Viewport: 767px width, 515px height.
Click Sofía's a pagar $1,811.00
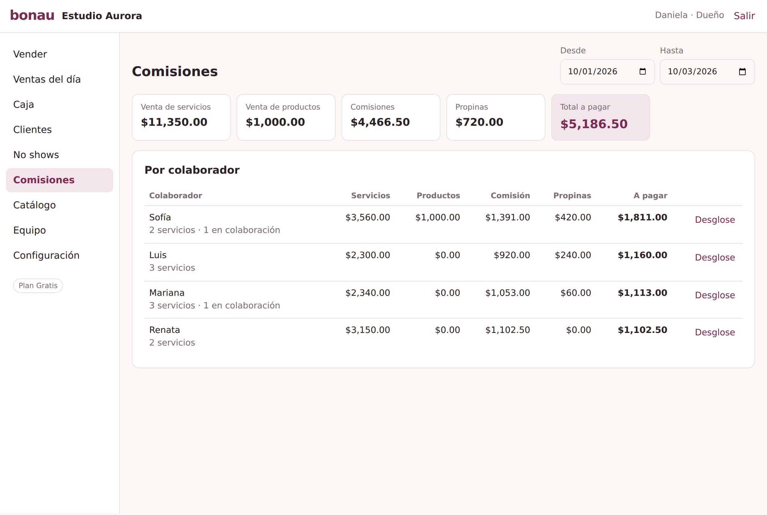click(x=642, y=217)
